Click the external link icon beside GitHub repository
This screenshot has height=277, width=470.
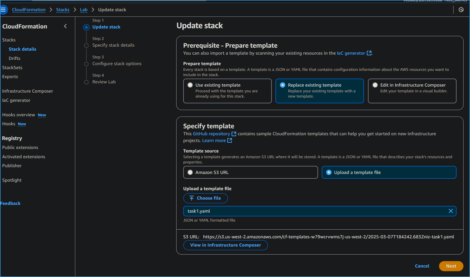tap(234, 134)
